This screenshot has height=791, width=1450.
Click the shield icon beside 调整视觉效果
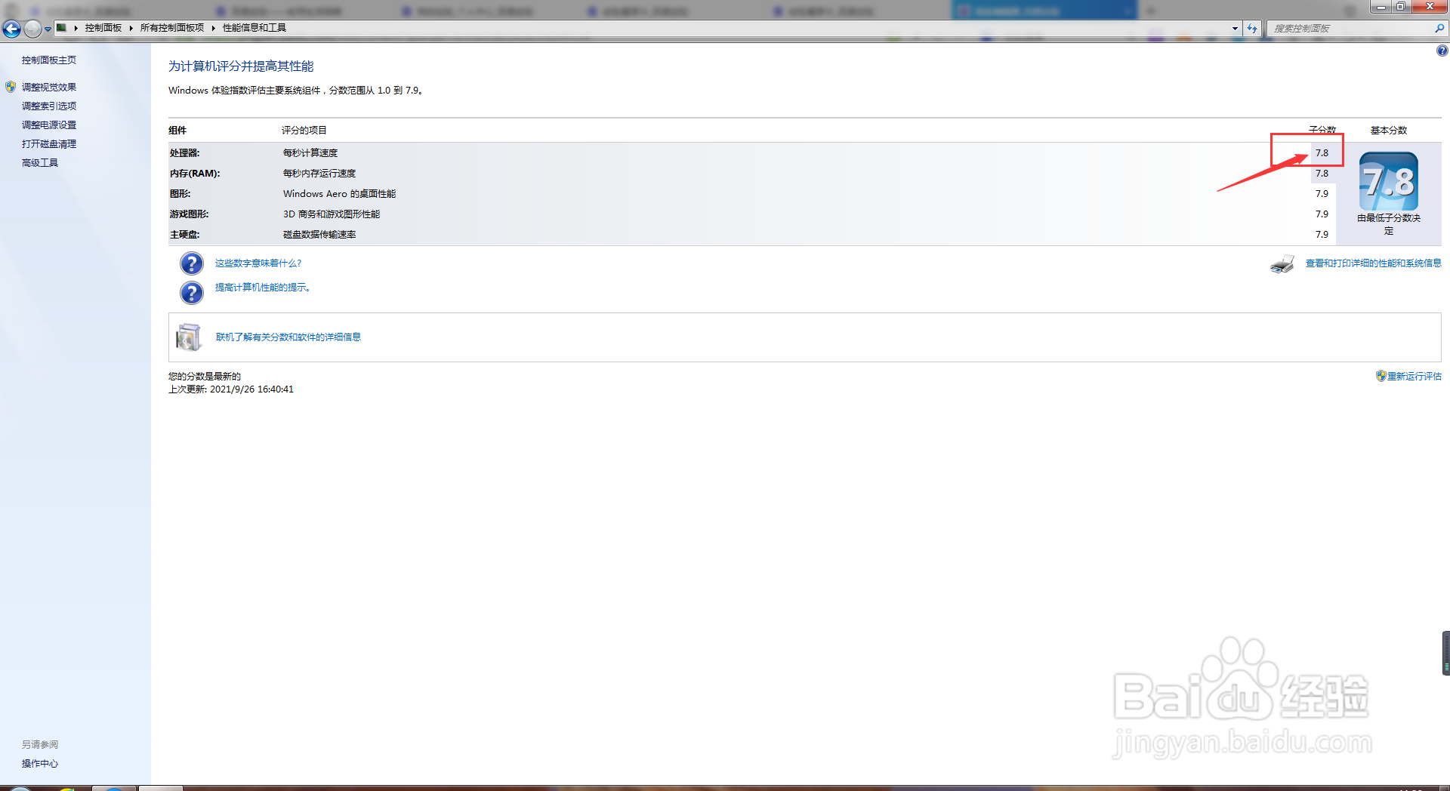(x=11, y=87)
